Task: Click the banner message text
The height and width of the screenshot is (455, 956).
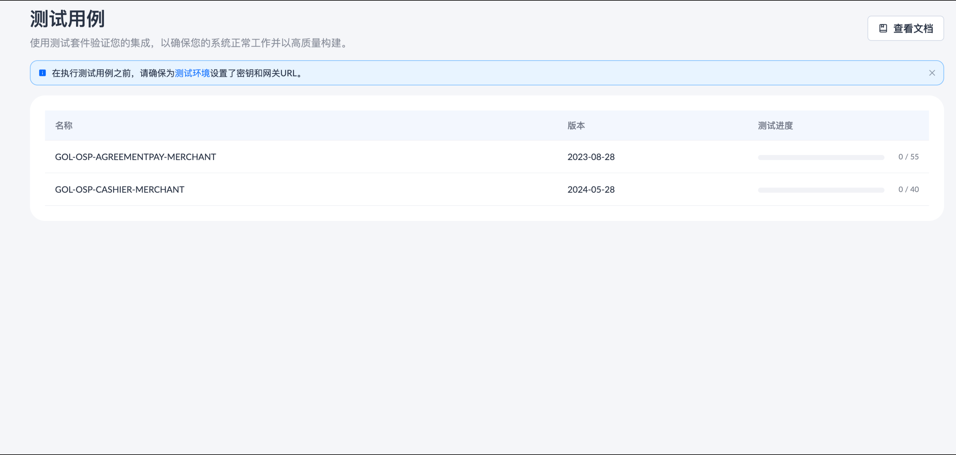Action: pos(178,73)
